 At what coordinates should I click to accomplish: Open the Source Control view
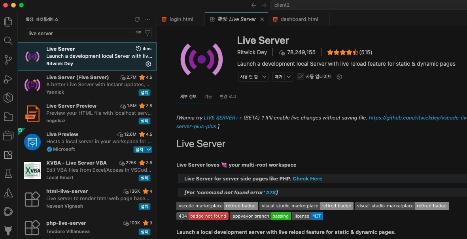(x=8, y=60)
